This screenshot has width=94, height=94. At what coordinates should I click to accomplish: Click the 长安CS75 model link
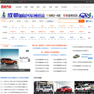42,37
